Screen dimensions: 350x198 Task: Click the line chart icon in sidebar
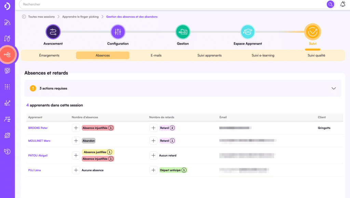[x=7, y=103]
